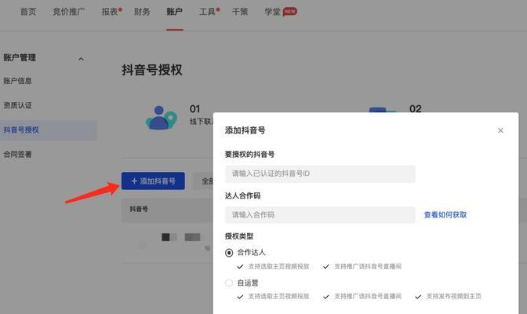Click the 抖音号 table column header

[x=139, y=209]
